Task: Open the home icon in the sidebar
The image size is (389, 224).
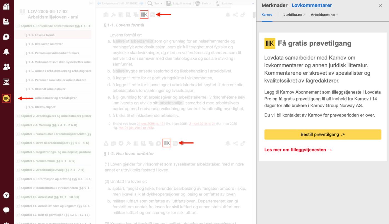Action: [6, 6]
